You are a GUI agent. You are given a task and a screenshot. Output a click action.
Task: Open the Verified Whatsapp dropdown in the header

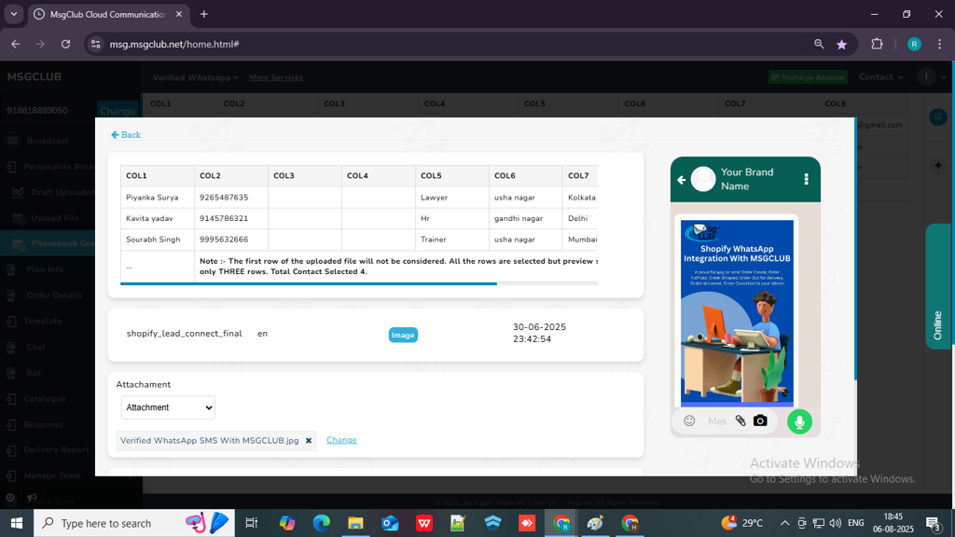(195, 77)
